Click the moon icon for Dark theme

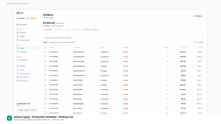pyautogui.click(x=25, y=110)
